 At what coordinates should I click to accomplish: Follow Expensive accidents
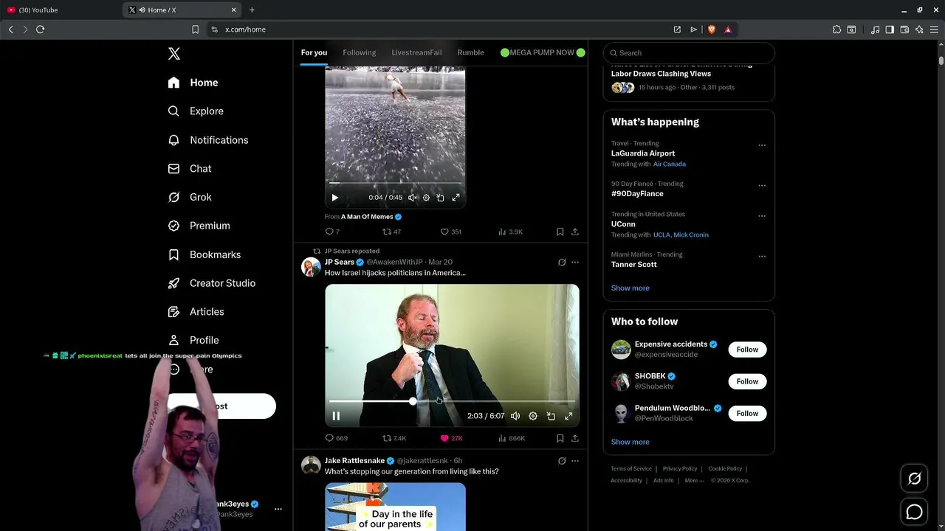(x=747, y=350)
